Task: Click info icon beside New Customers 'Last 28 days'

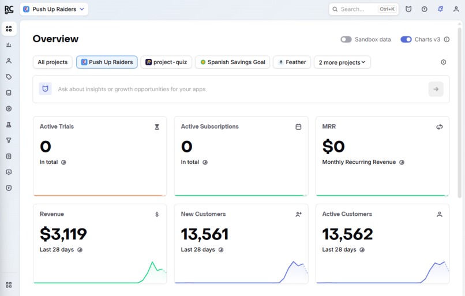Action: coord(221,250)
